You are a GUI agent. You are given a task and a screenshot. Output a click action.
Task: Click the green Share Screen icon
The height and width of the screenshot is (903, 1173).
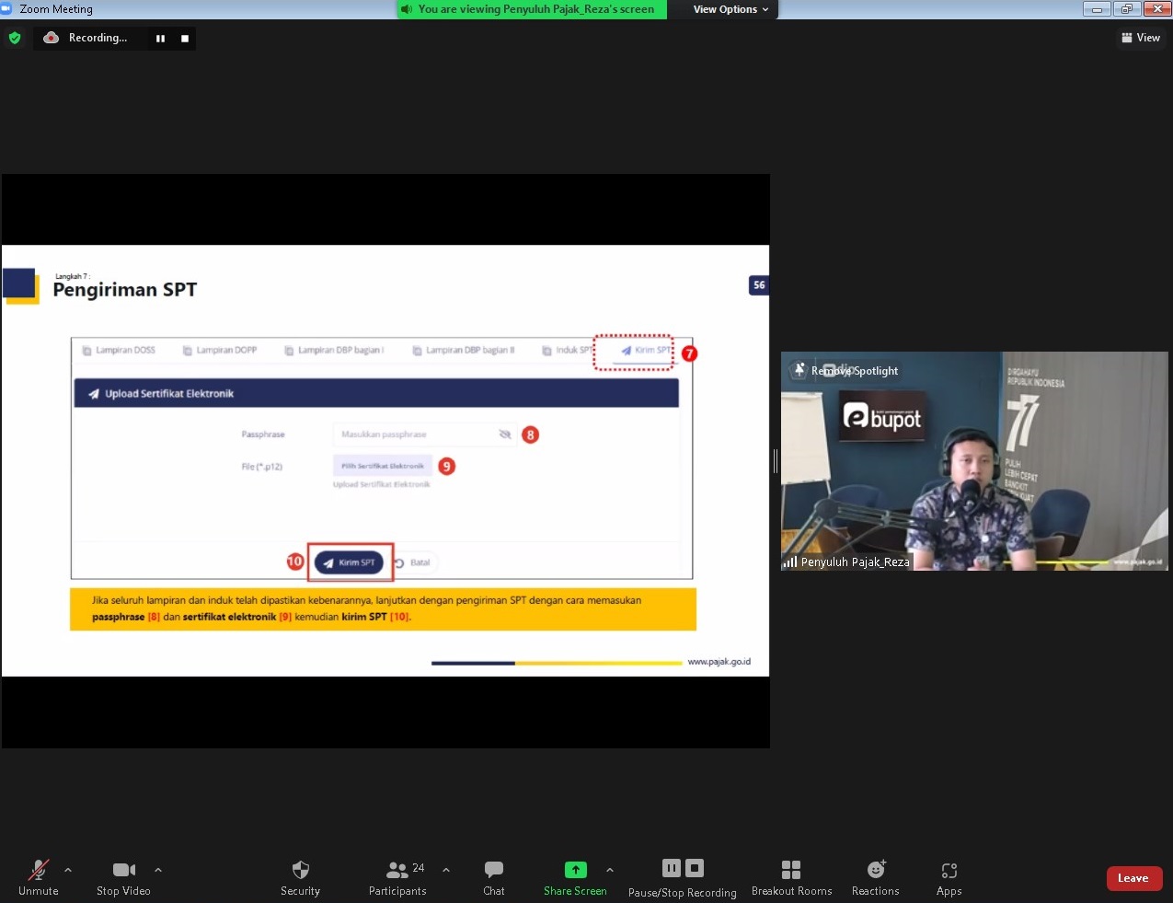click(575, 870)
